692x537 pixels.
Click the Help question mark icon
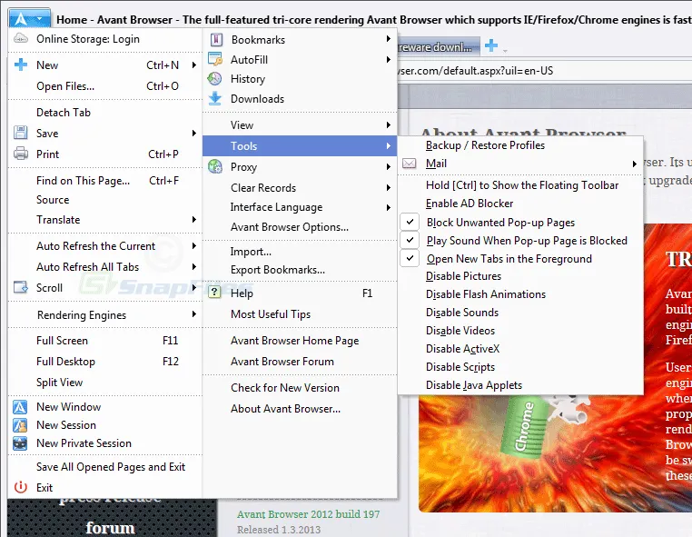[214, 292]
